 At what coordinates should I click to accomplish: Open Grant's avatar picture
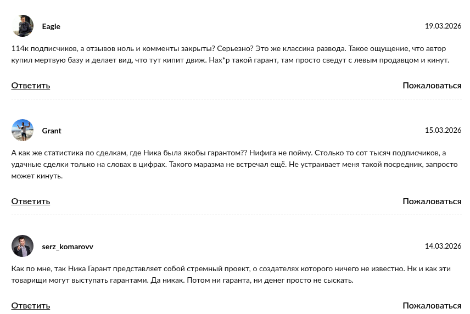coord(23,131)
